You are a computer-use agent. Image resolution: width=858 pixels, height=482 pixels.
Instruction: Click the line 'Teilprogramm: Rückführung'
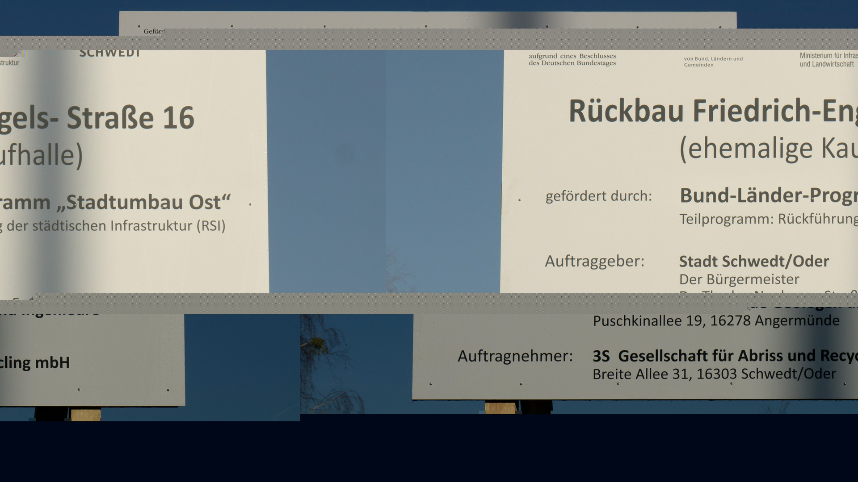pyautogui.click(x=769, y=219)
